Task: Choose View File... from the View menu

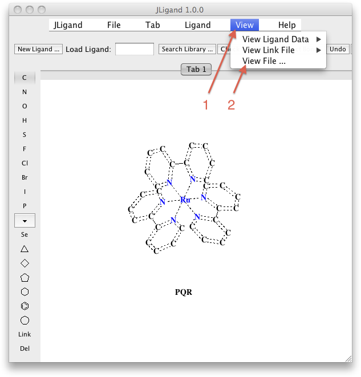Action: (264, 61)
